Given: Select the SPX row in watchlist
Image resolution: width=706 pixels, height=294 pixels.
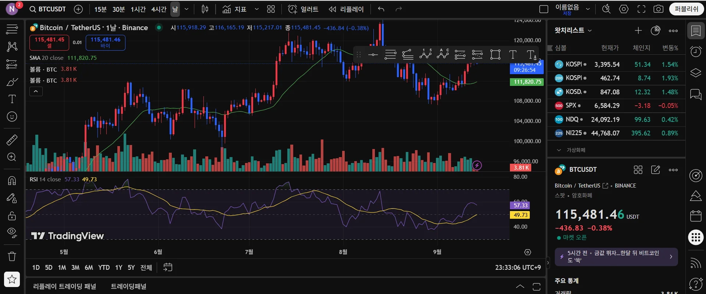Looking at the screenshot, I should click(616, 106).
